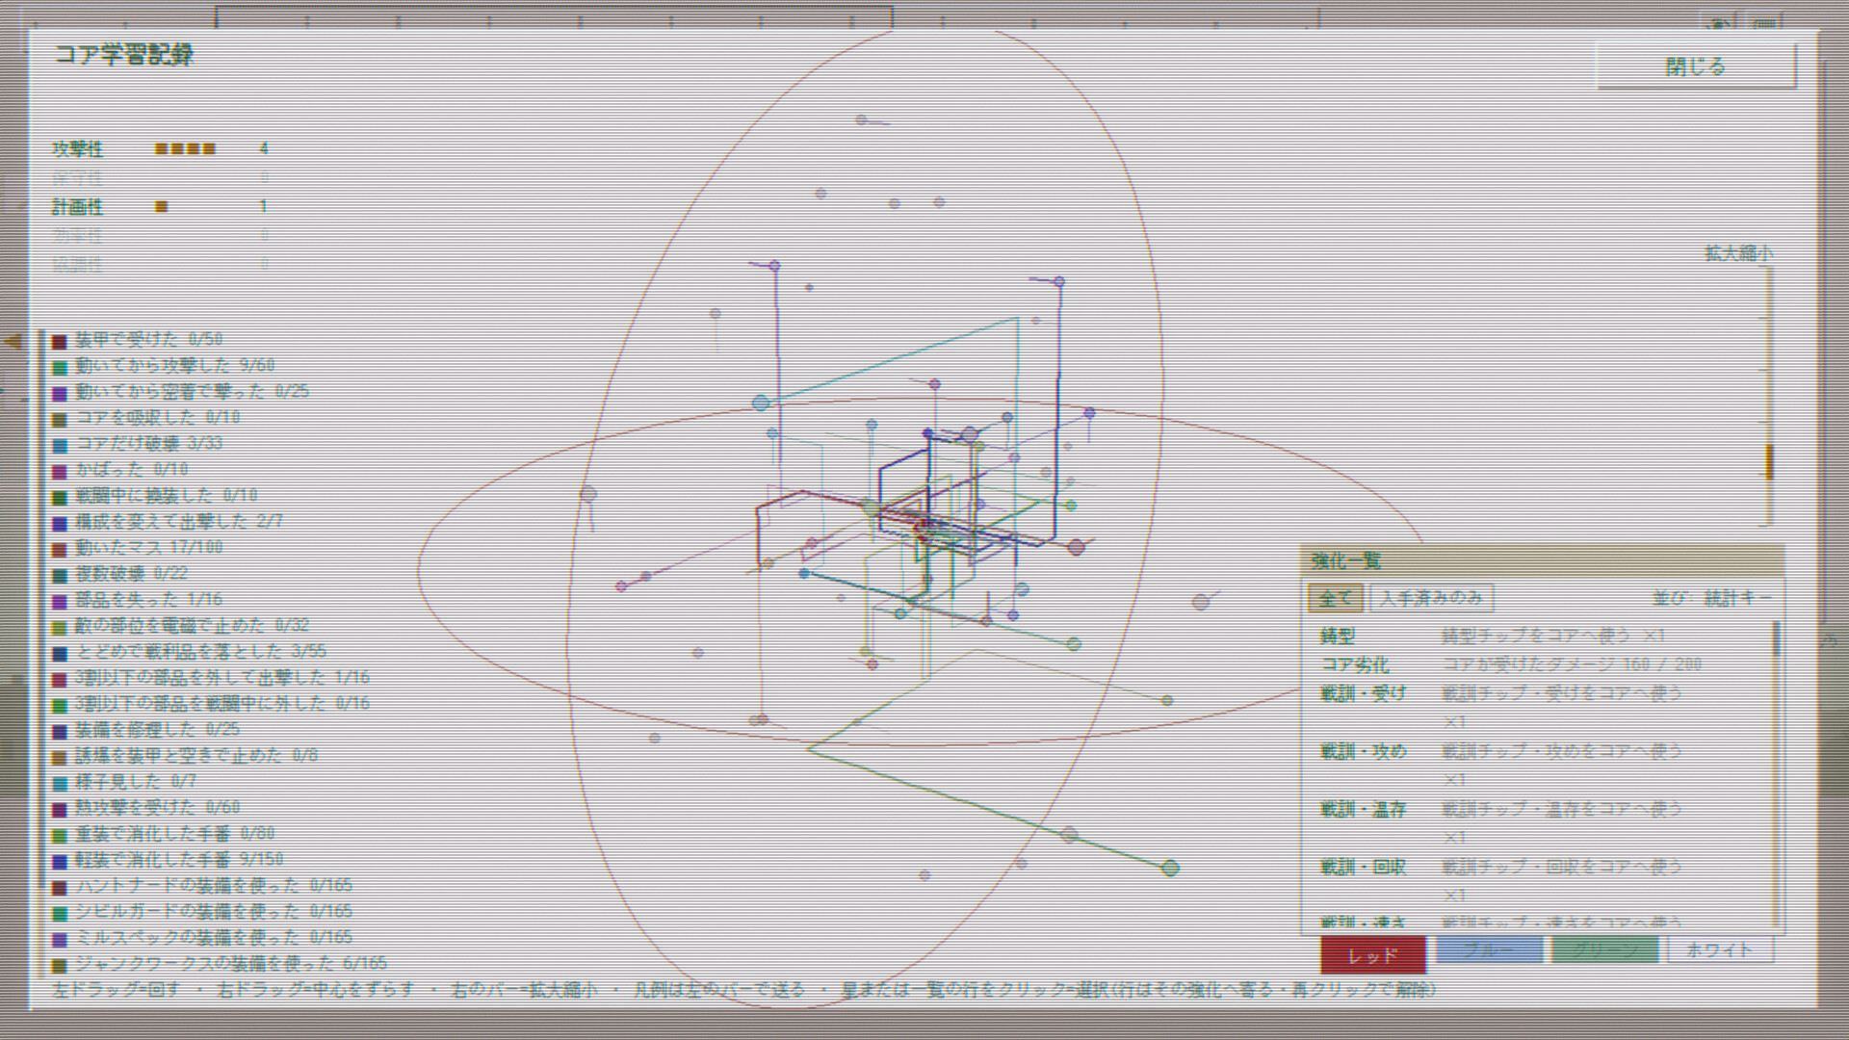This screenshot has height=1040, width=1849.
Task: Choose the グリーン color button
Action: [1604, 950]
